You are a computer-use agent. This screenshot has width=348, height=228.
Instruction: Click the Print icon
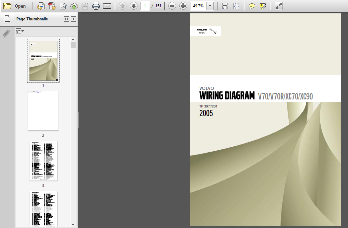96,6
